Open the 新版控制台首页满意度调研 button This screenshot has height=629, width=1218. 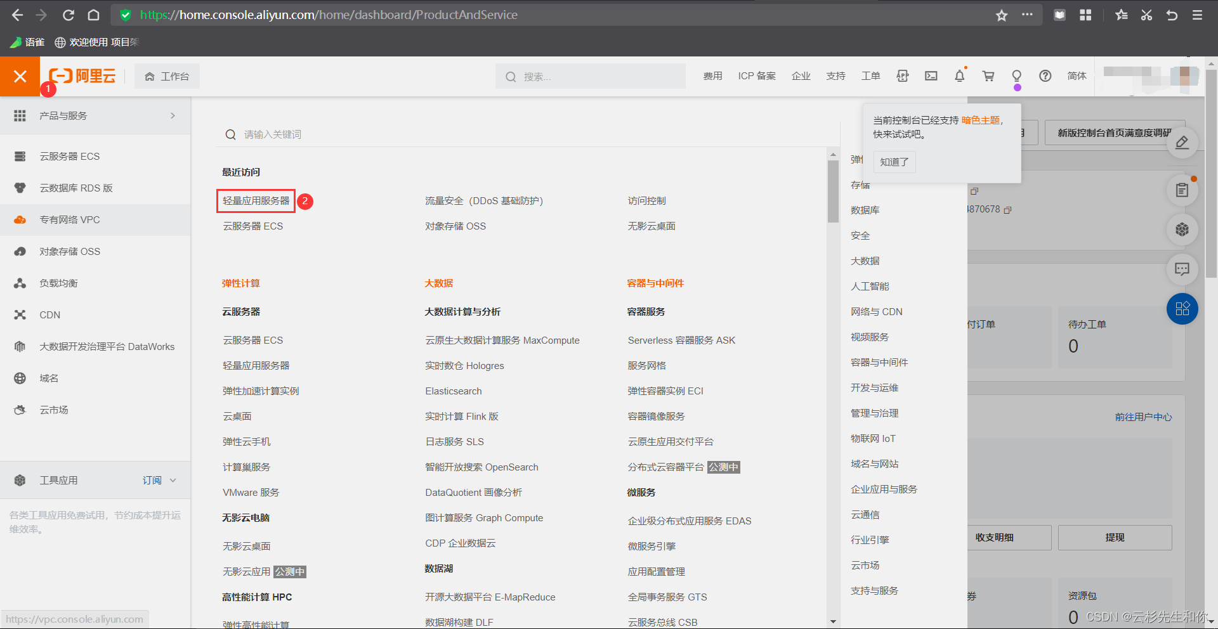pyautogui.click(x=1115, y=133)
